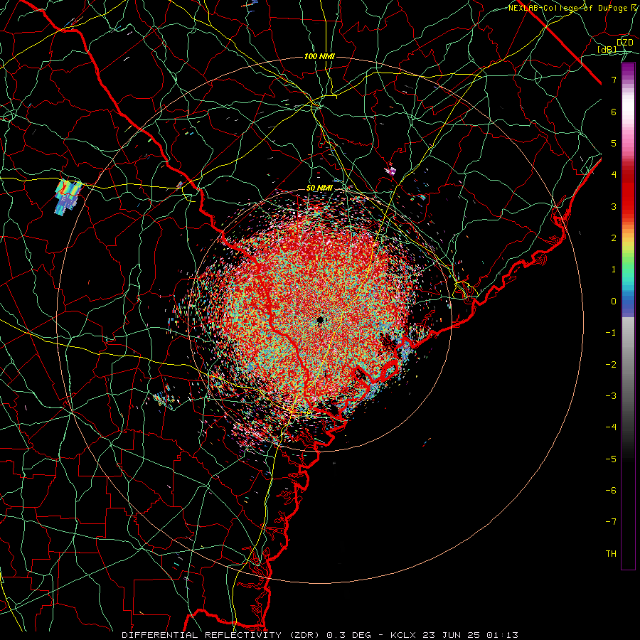The image size is (640, 640).
Task: Click the "-1" value on the dB scale
Action: [611, 333]
